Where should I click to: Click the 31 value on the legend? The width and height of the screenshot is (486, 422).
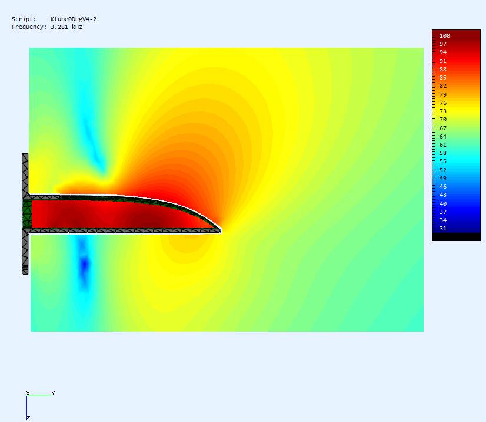coord(443,229)
